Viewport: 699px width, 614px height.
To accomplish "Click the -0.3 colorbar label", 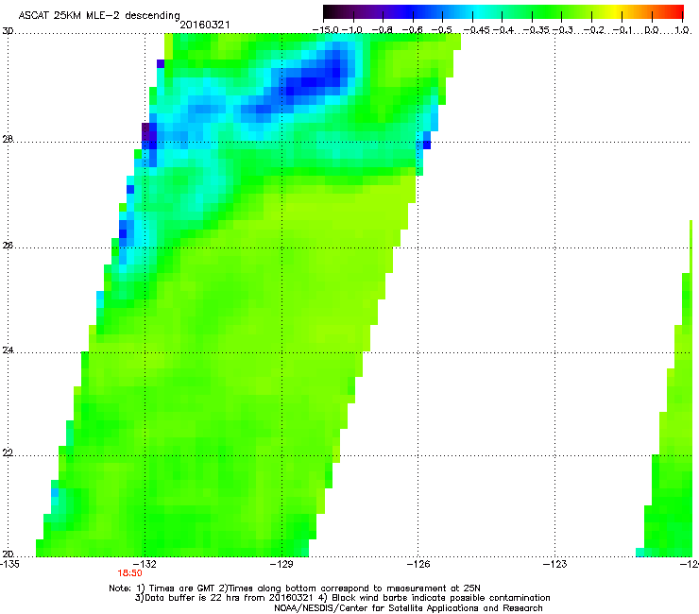I will [x=563, y=30].
